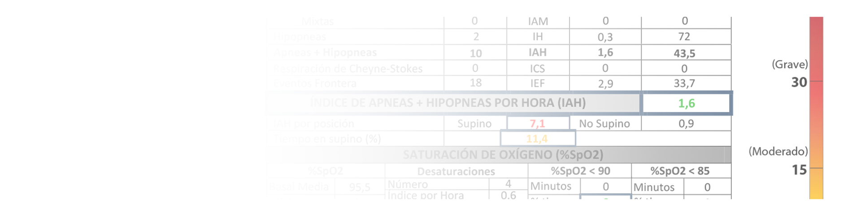Click the IAH duration value 43,5
Viewport: 861px width, 216px height.
click(x=684, y=53)
